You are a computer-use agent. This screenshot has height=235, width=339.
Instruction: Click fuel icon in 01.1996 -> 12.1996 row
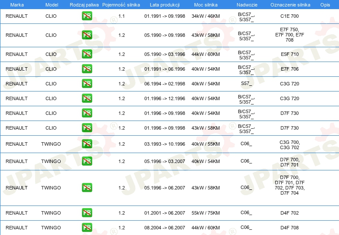(87, 98)
